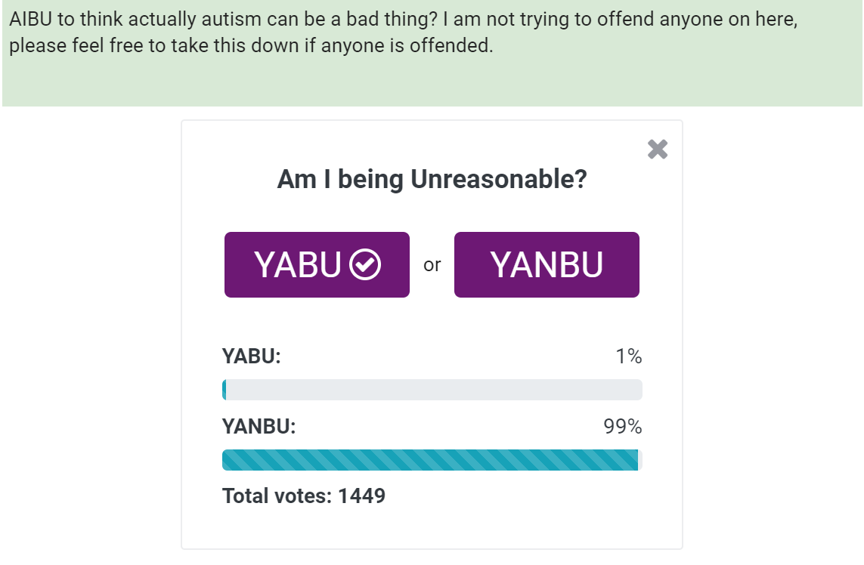Close the poll with the X icon
Image resolution: width=864 pixels, height=565 pixels.
tap(658, 150)
